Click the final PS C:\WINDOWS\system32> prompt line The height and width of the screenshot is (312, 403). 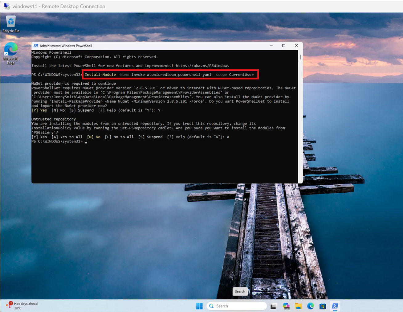(x=57, y=142)
